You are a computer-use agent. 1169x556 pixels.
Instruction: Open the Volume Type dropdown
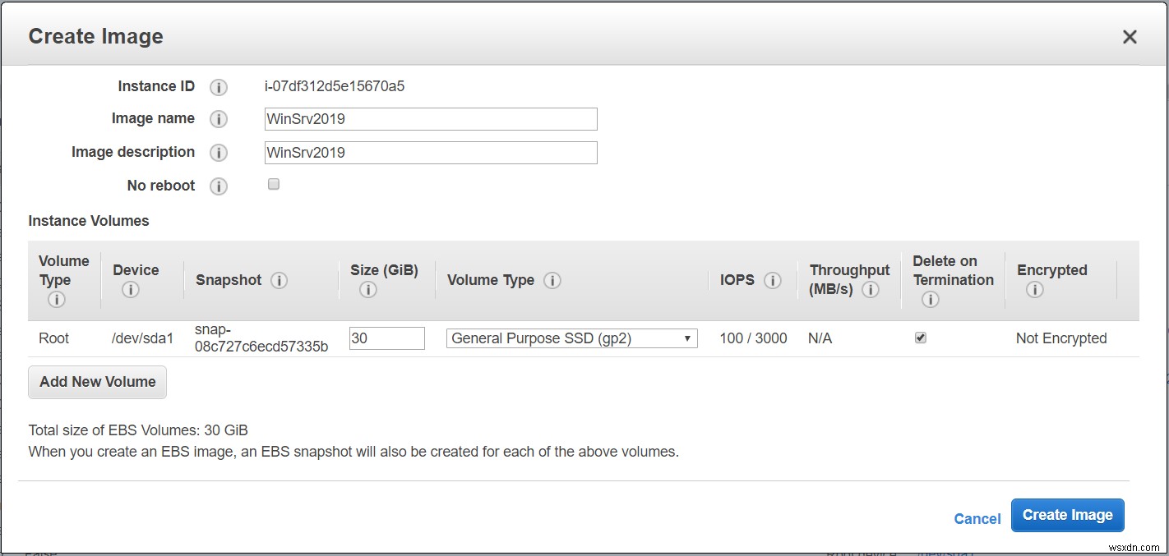click(571, 338)
